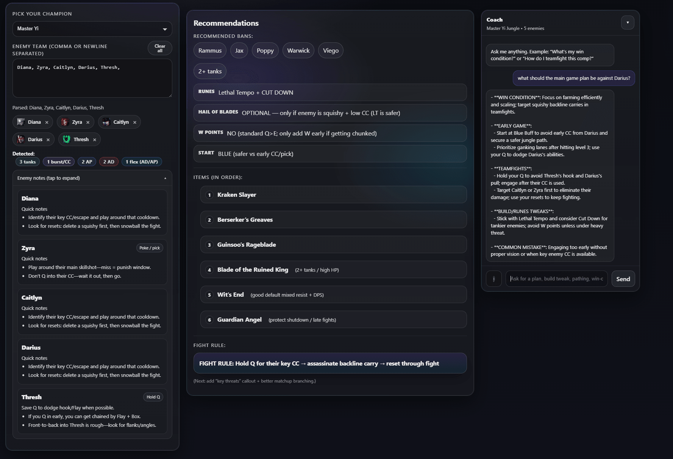Select Guardian Angel item row
The height and width of the screenshot is (459, 673).
point(333,320)
